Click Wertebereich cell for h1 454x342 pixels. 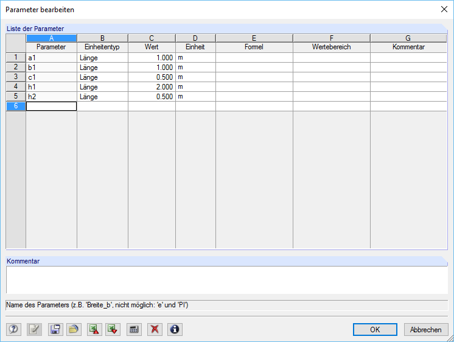[x=332, y=87]
